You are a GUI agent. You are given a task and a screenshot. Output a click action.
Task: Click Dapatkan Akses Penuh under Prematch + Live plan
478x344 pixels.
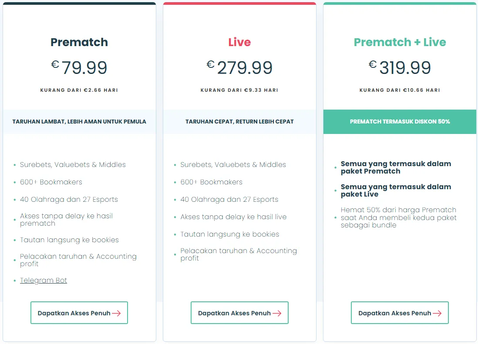pyautogui.click(x=400, y=313)
